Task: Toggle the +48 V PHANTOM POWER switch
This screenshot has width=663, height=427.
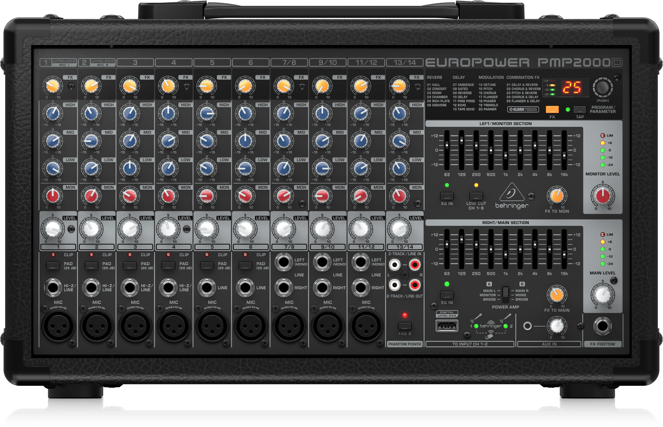Action: coord(404,326)
